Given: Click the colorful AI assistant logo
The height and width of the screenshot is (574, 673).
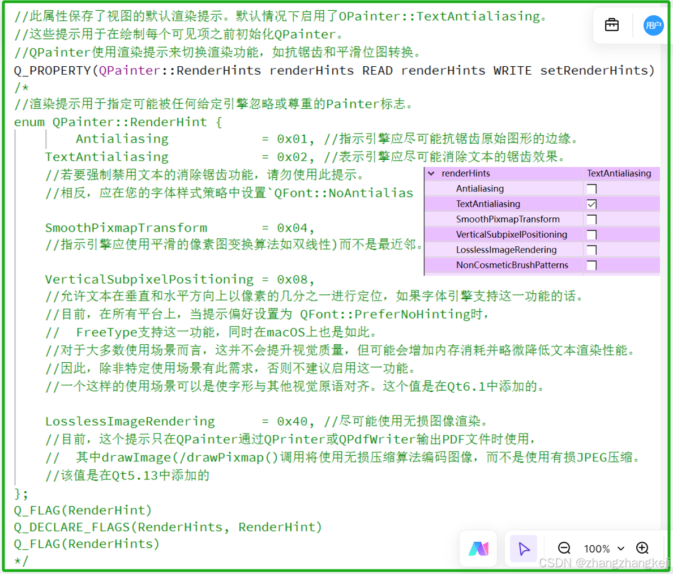Looking at the screenshot, I should coord(478,548).
